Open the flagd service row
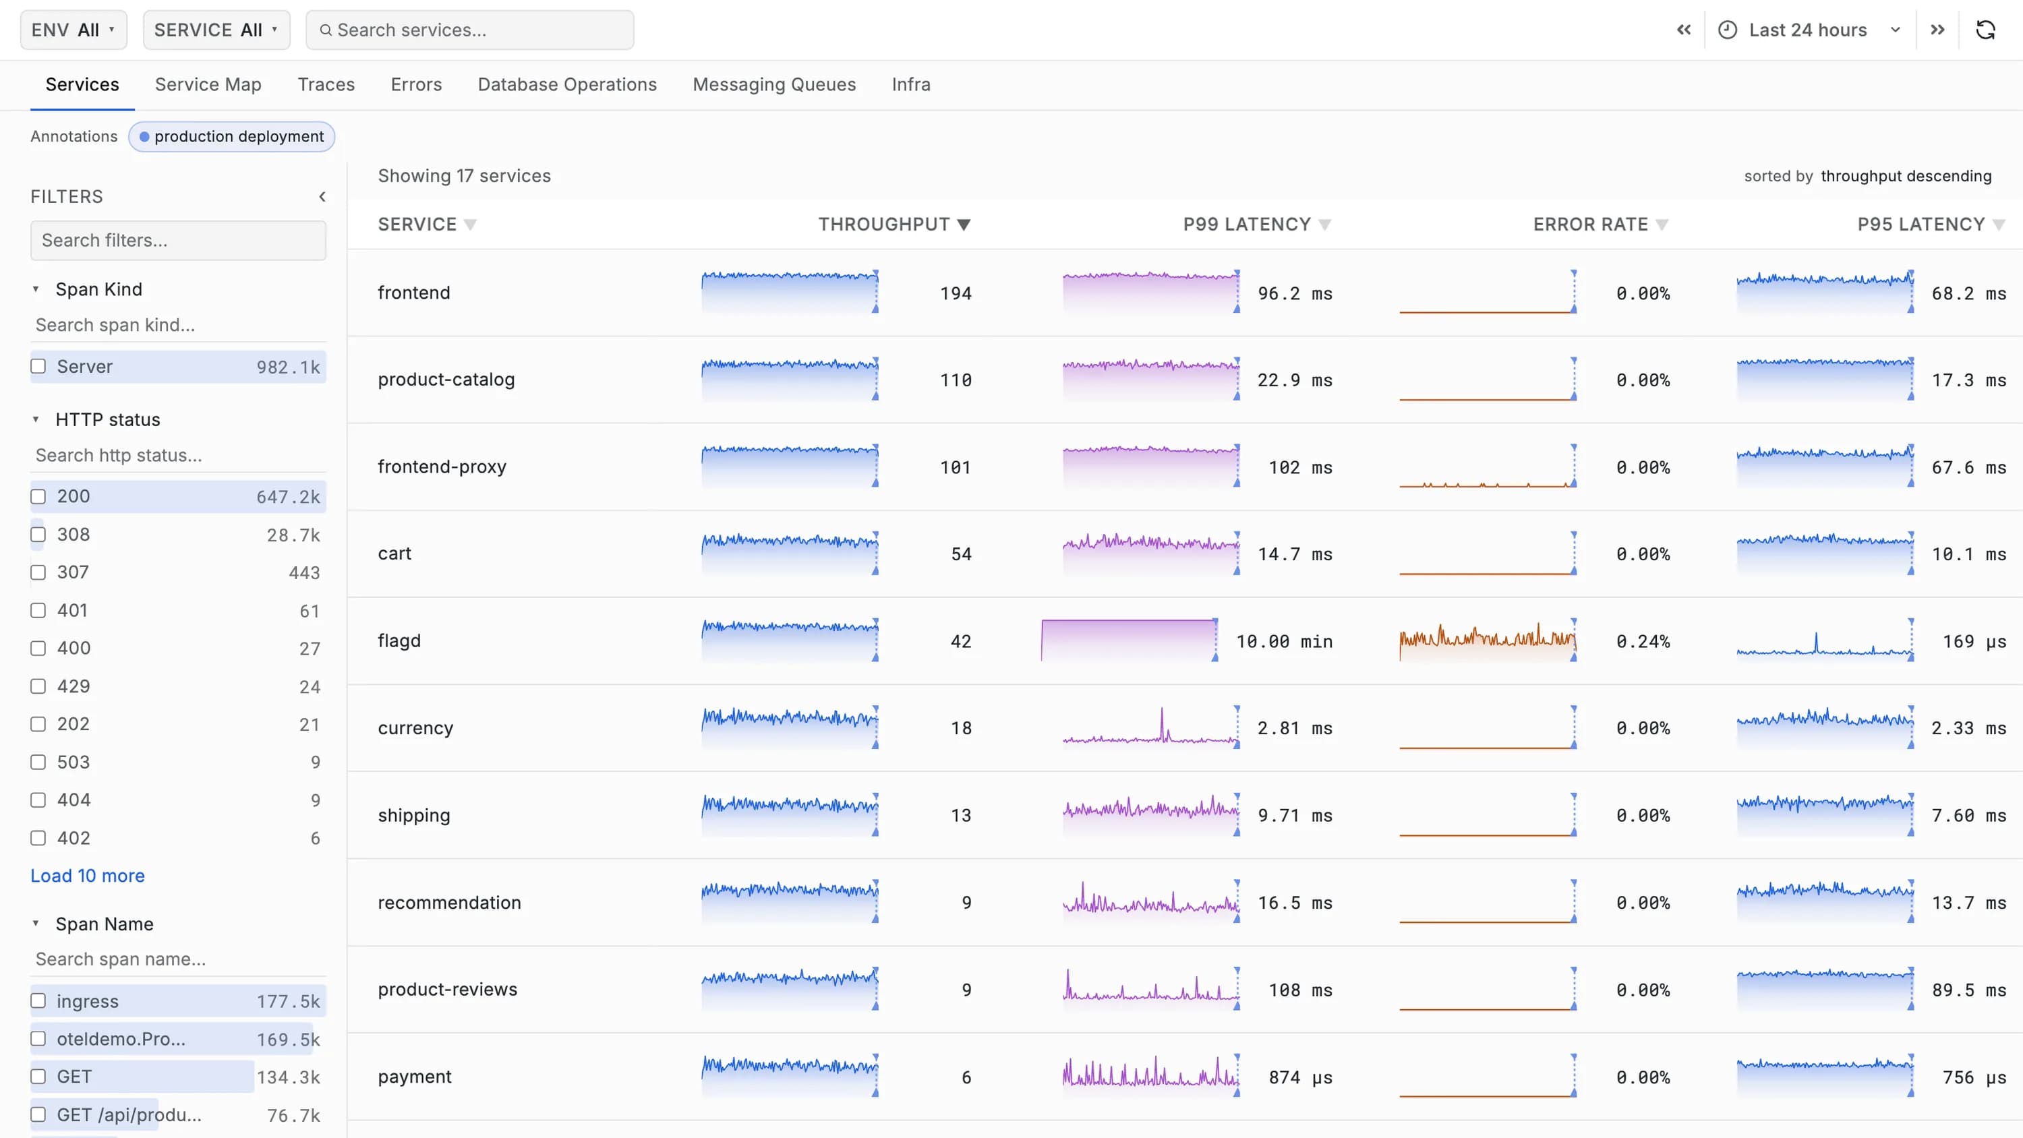 click(x=1185, y=641)
